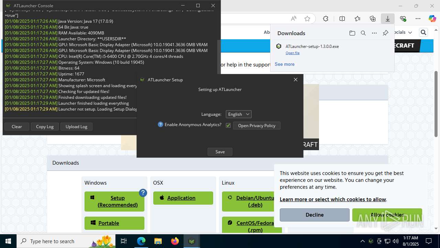Open the notifications center icon
Viewport: 440px width, 248px height.
coord(429,241)
